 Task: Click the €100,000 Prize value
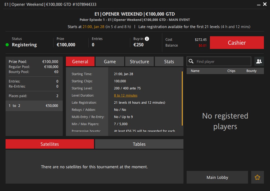click(66, 45)
